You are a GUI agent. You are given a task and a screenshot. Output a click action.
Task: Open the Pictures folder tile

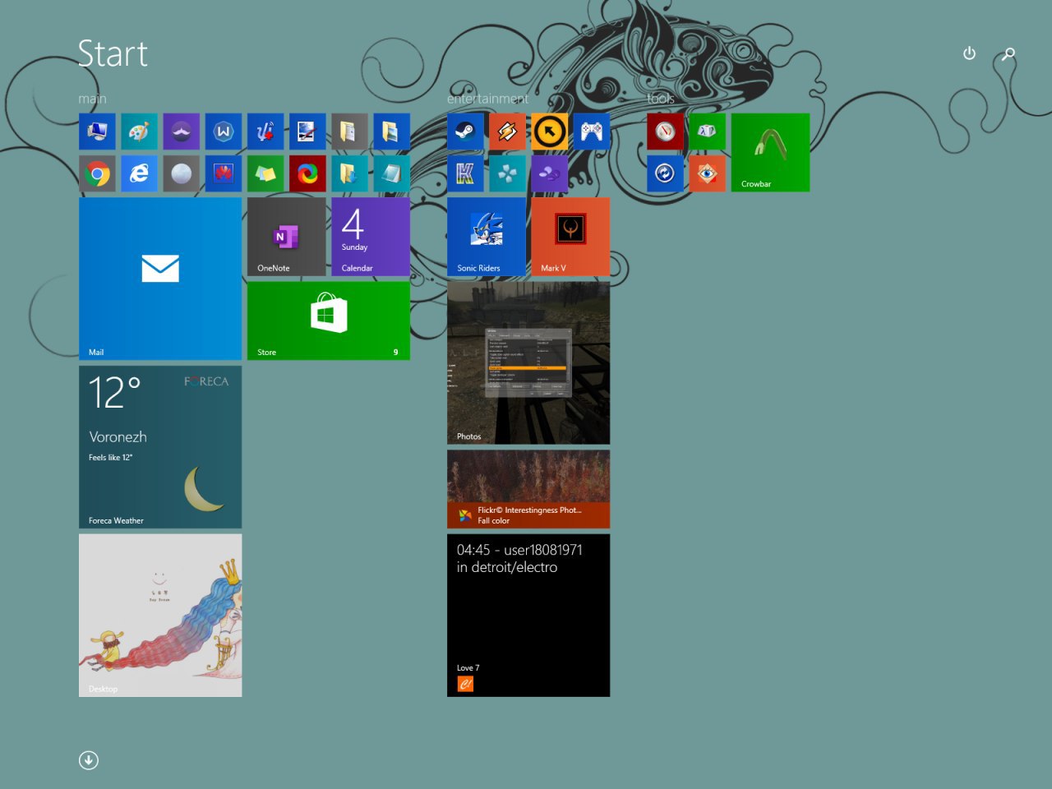point(391,131)
